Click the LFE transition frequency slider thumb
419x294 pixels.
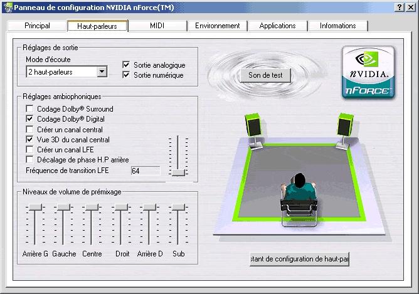(x=178, y=172)
